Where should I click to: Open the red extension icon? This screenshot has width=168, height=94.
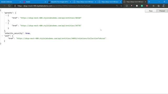tap(147, 6)
